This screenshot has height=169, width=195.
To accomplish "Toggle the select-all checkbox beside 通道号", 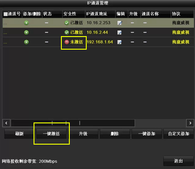I will click(6, 14).
